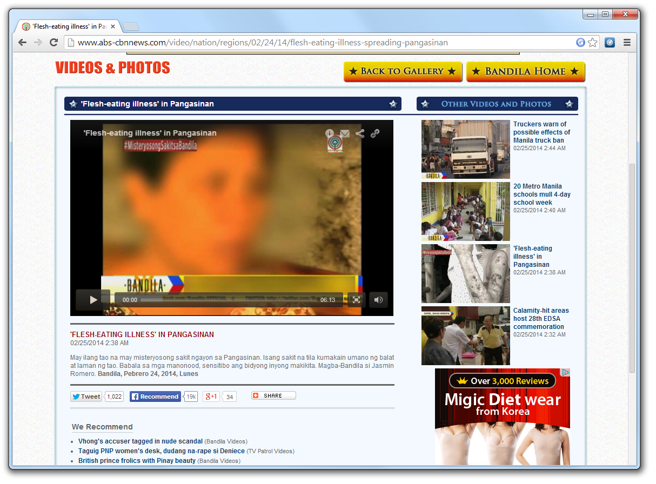
Task: Open Bandila Home button
Action: pos(525,71)
